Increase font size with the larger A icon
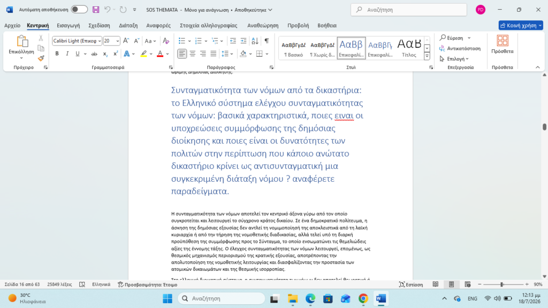Image resolution: width=548 pixels, height=308 pixels. coord(126,41)
